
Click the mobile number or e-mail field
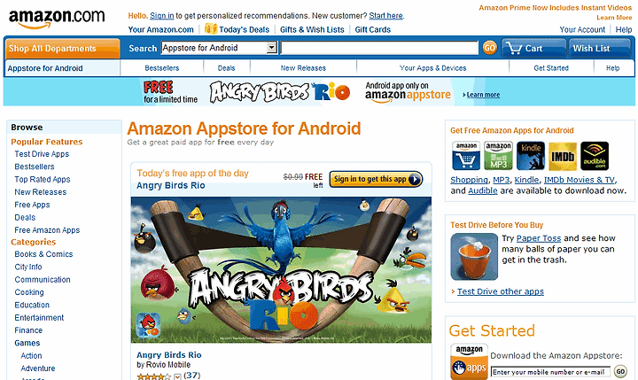click(550, 372)
